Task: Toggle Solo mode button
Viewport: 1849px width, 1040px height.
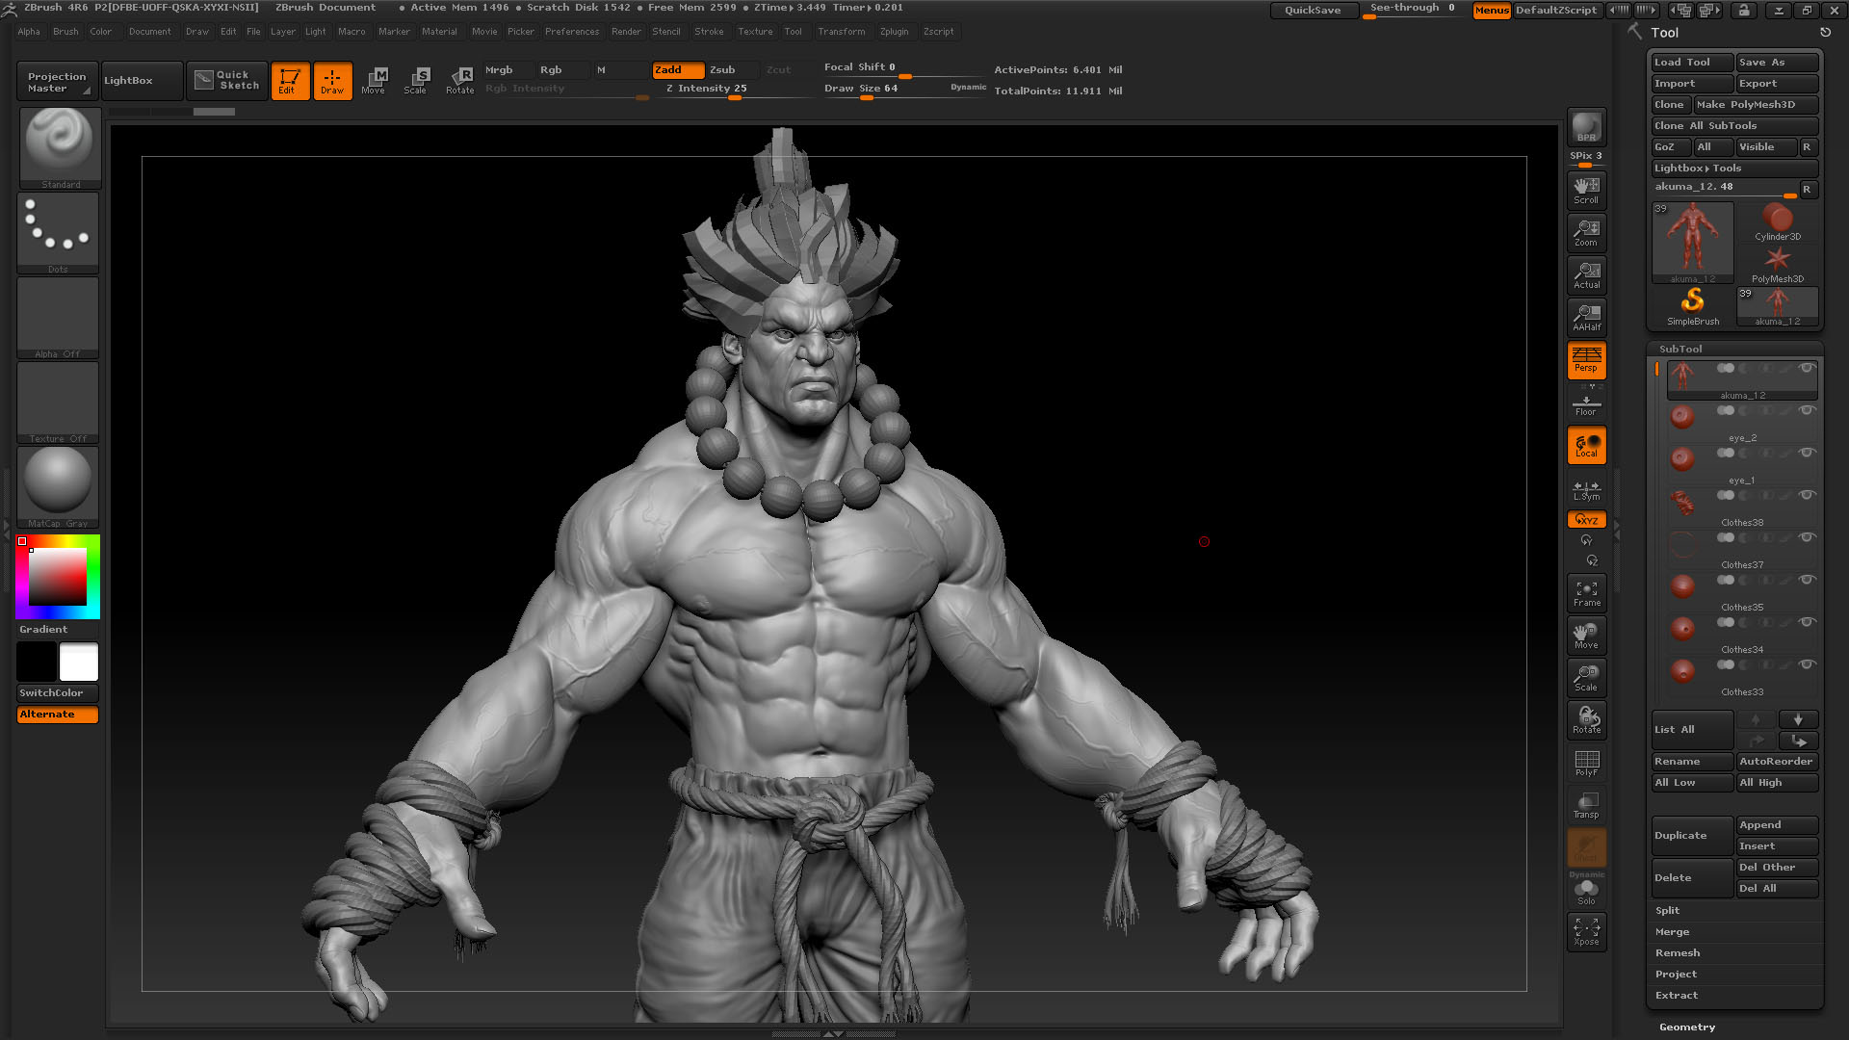Action: (1586, 893)
